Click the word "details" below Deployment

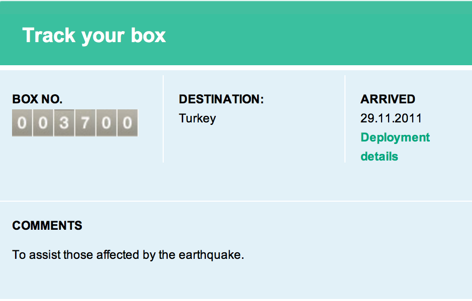(379, 157)
